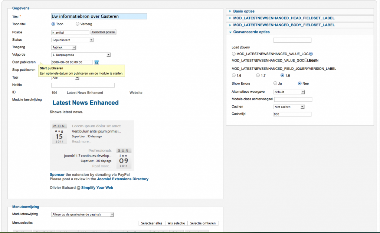This screenshot has width=380, height=233.
Task: Choose jQuery version 1.7
Action: coord(258,76)
